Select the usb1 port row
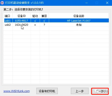Image resolution: width=112 pixels, height=96 pixels. [56, 20]
